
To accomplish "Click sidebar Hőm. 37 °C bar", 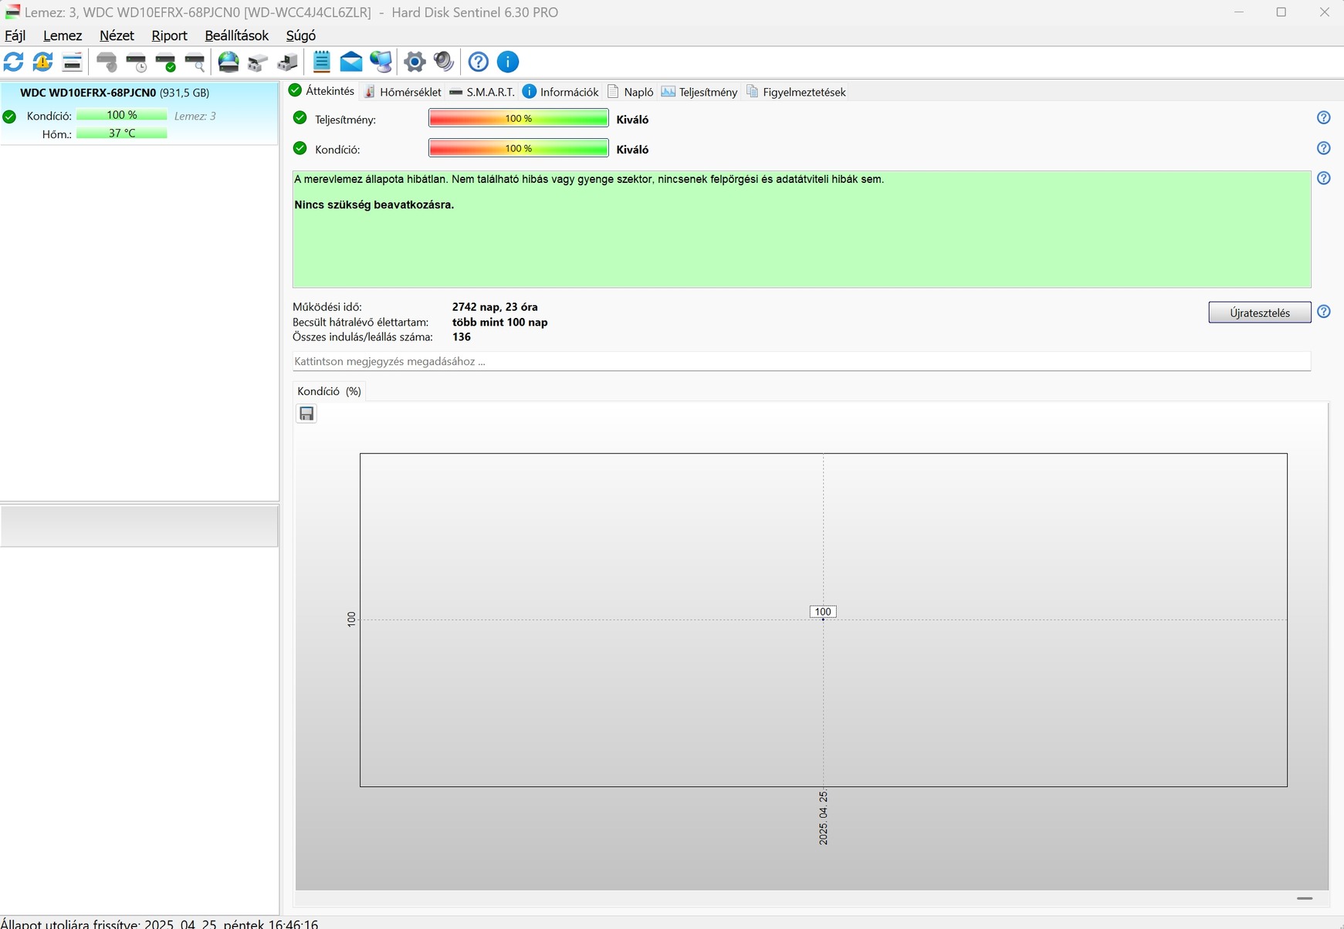I will click(122, 133).
